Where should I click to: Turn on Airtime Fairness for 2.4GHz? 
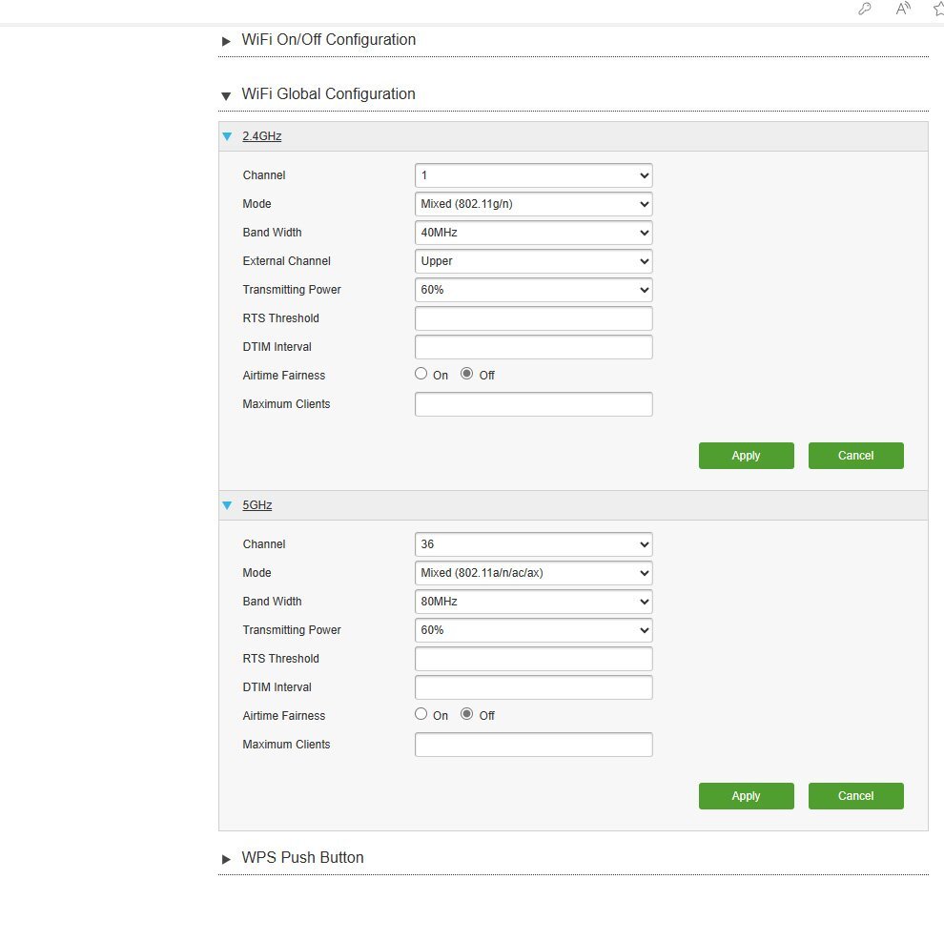coord(421,374)
